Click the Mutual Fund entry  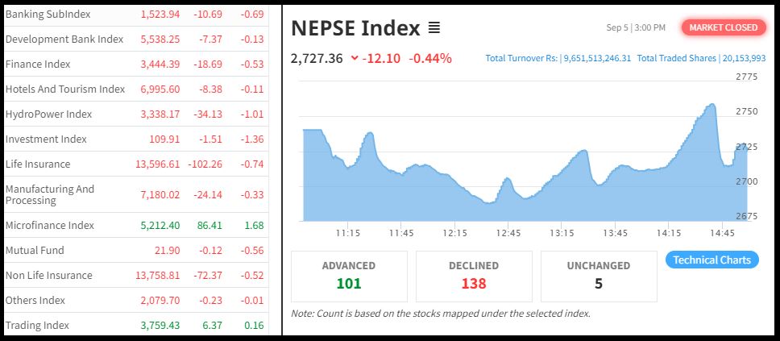[35, 250]
